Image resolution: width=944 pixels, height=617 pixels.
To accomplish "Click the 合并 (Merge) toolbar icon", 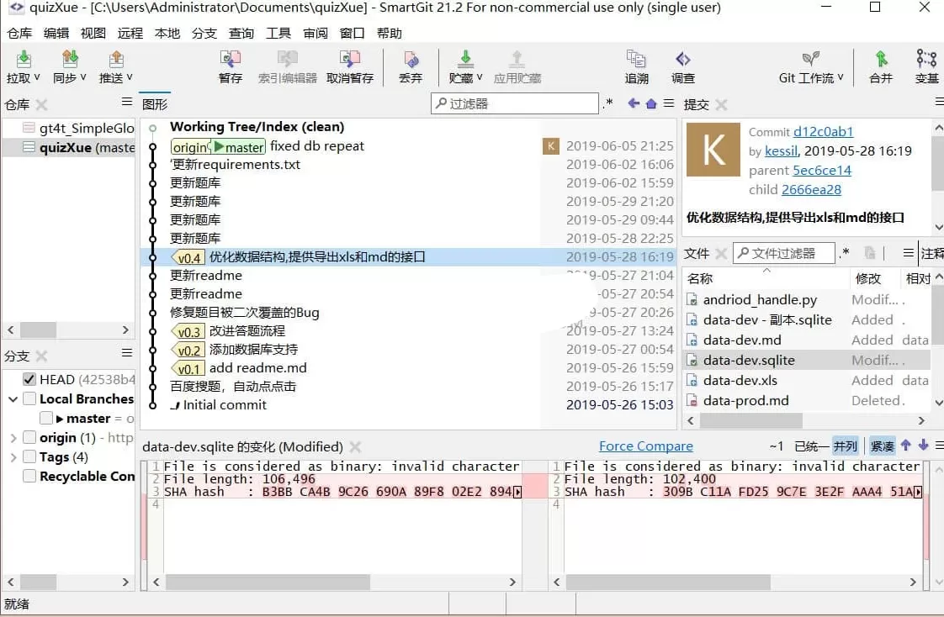I will point(881,67).
